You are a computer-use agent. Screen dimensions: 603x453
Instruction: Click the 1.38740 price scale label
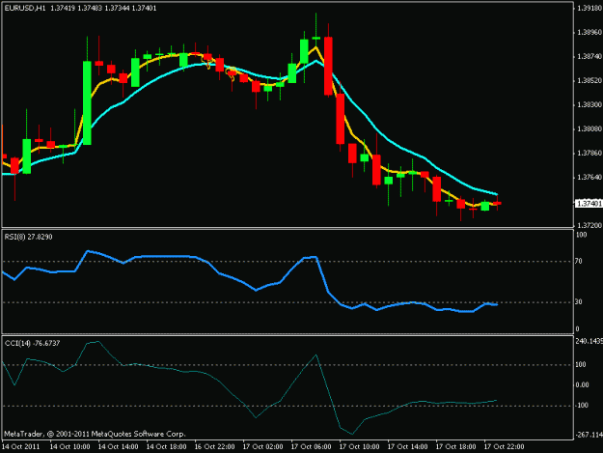point(589,57)
